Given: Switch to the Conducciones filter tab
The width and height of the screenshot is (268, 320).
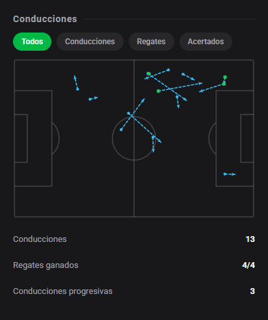Looking at the screenshot, I should [90, 42].
